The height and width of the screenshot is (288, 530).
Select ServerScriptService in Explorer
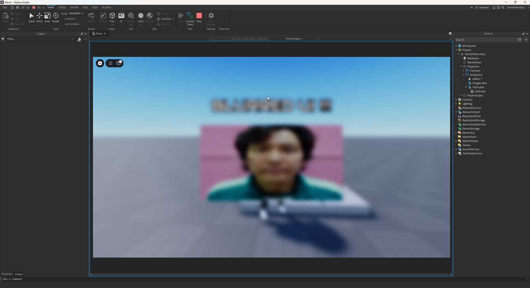click(x=474, y=124)
